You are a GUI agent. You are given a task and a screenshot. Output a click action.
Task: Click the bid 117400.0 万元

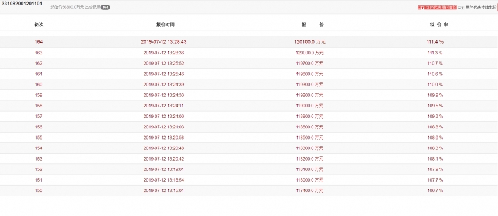pyautogui.click(x=309, y=191)
